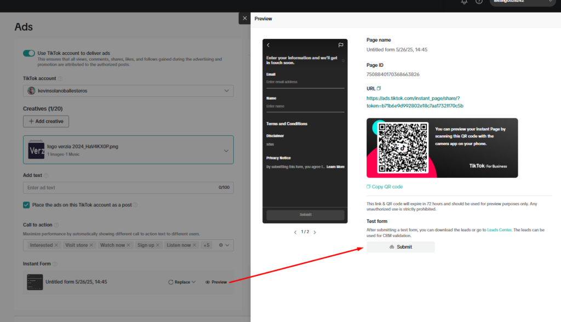Tap the flag icon in phone preview
The height and width of the screenshot is (322, 561).
[x=340, y=45]
